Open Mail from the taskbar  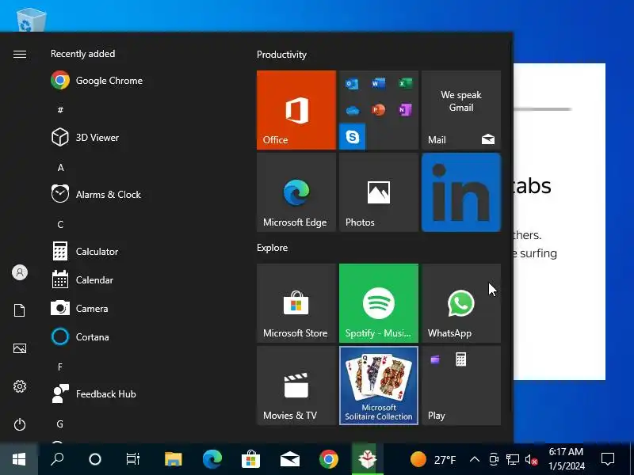point(290,459)
